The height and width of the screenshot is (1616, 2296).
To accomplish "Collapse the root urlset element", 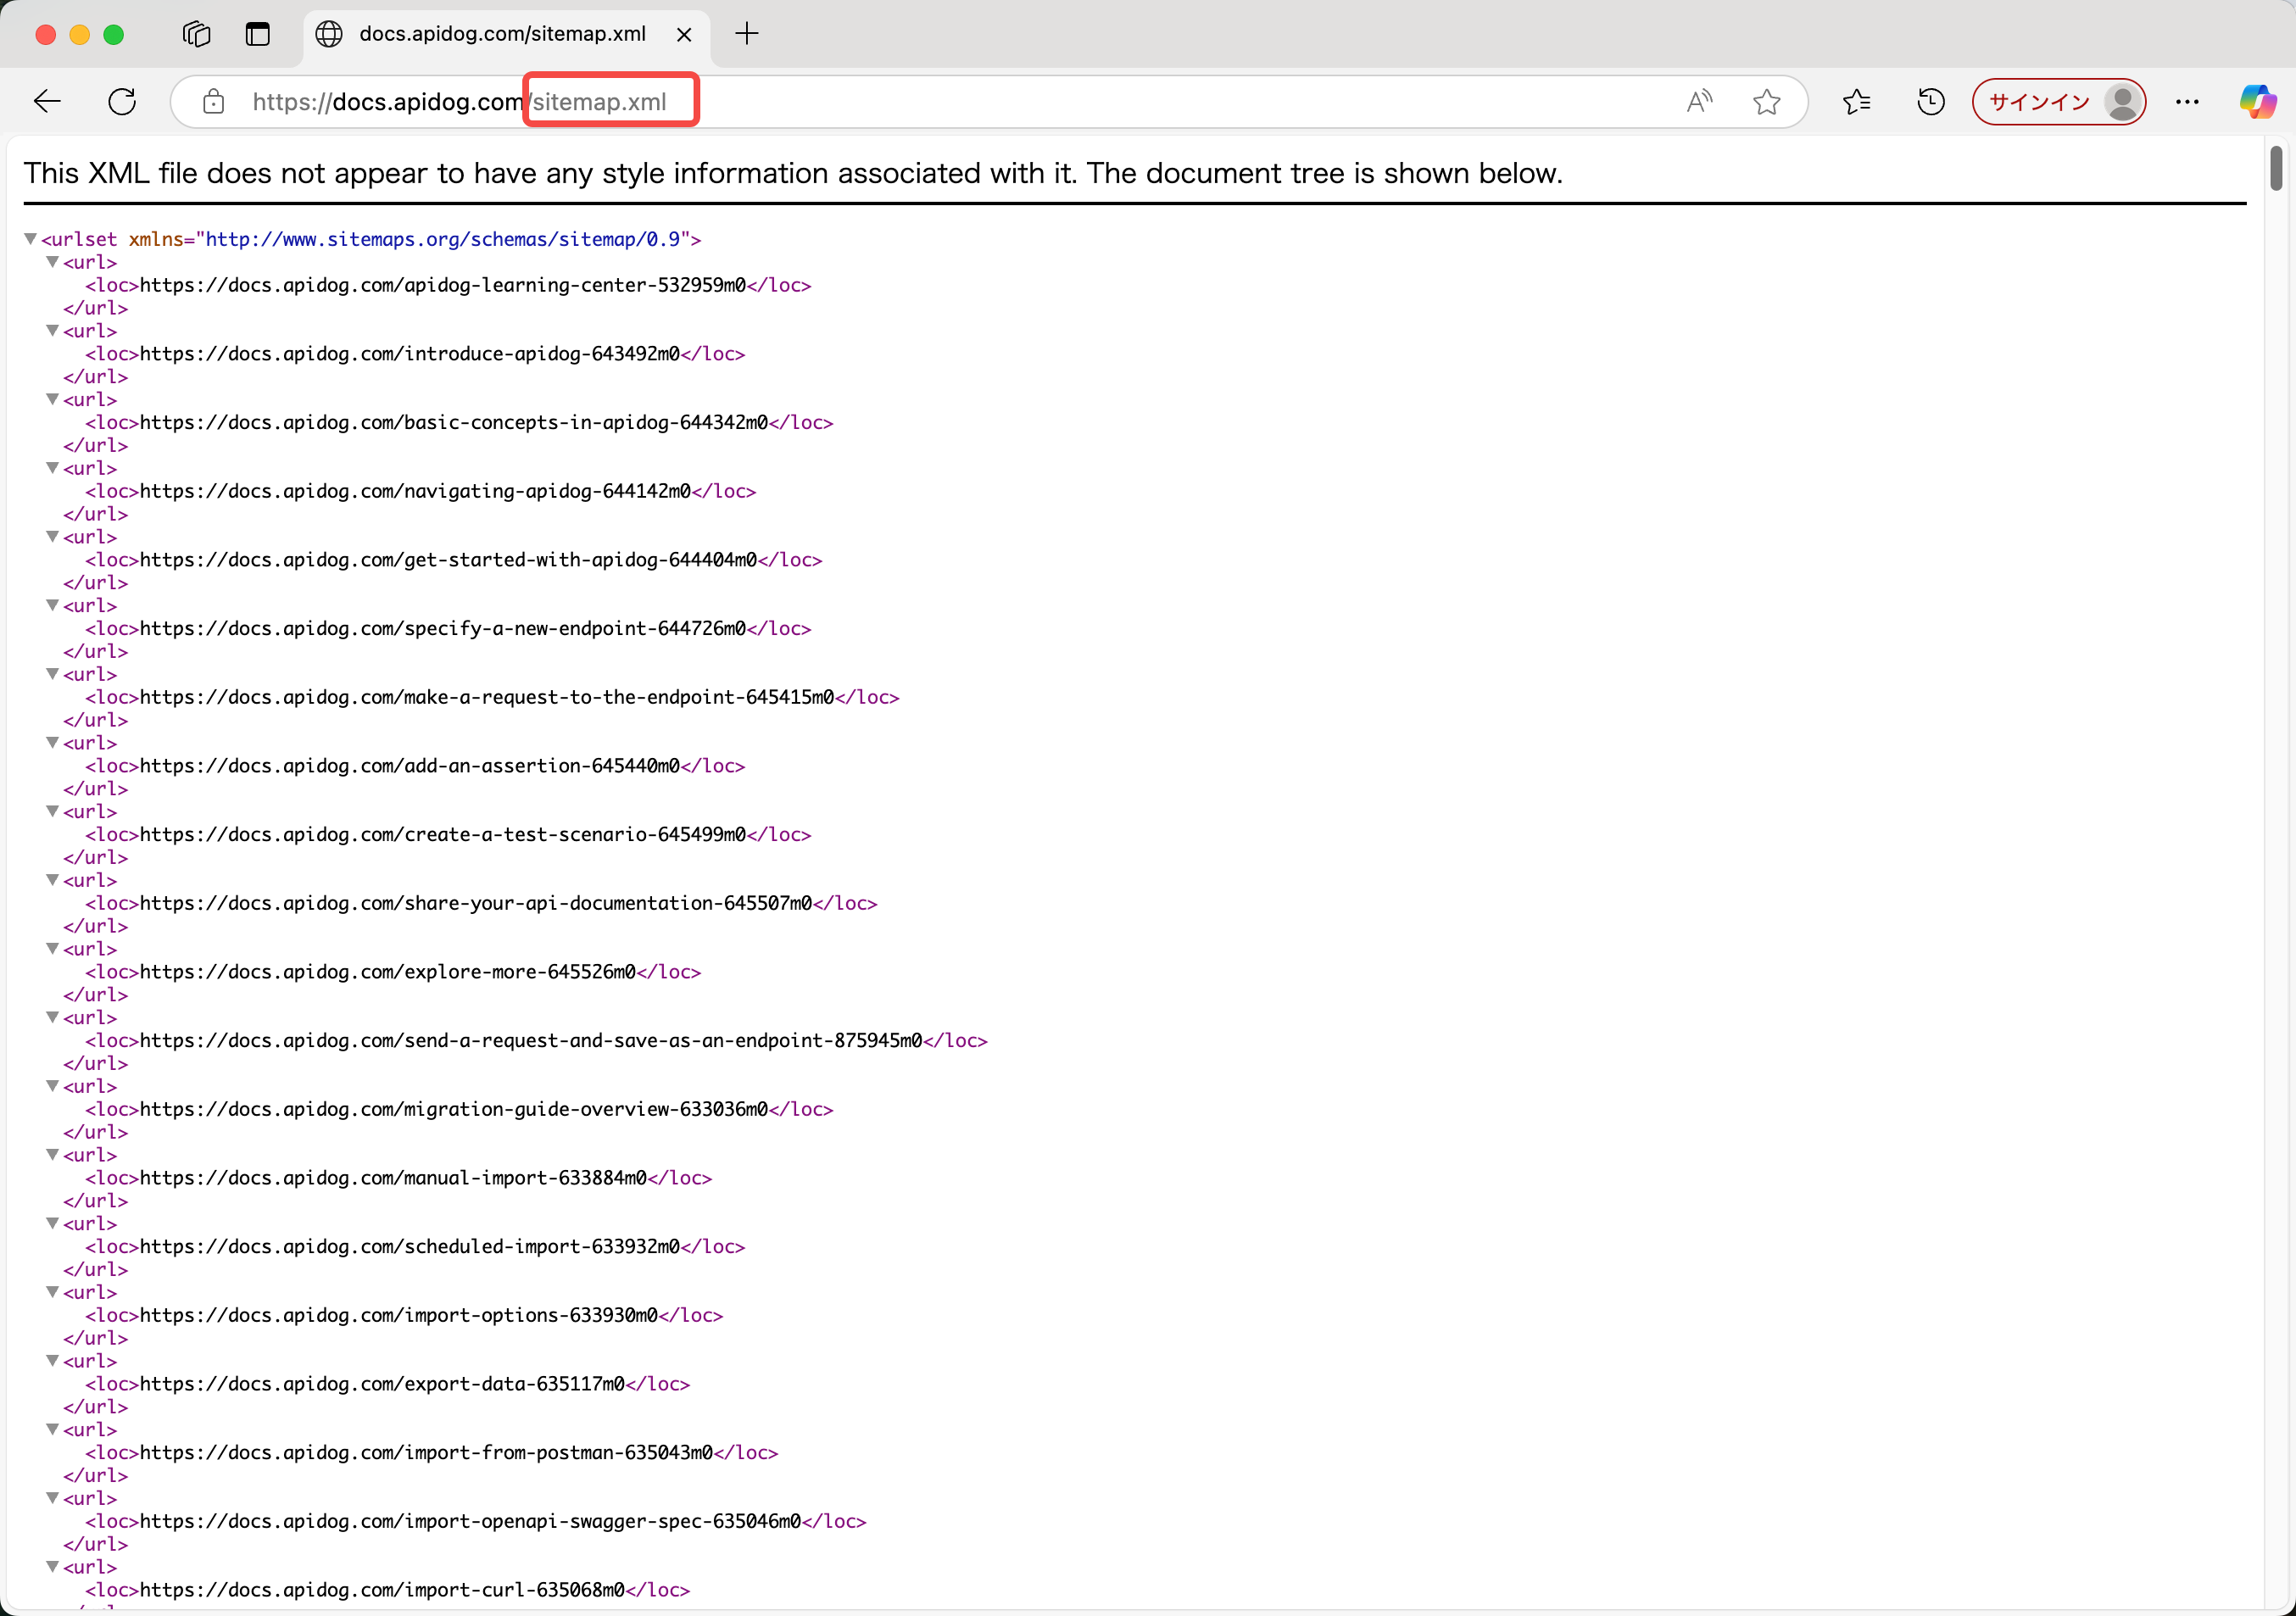I will pos(30,239).
